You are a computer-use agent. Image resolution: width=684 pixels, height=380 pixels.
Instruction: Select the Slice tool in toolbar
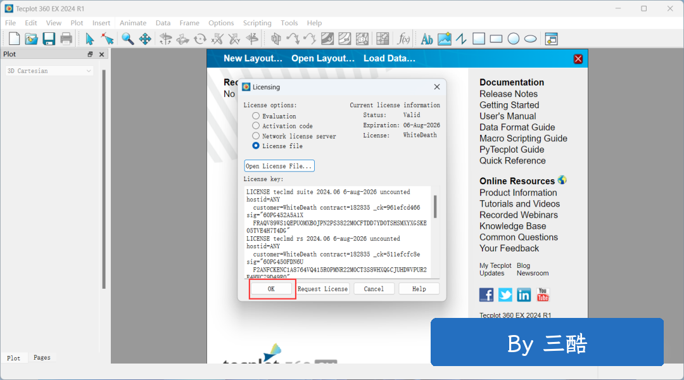pos(275,39)
